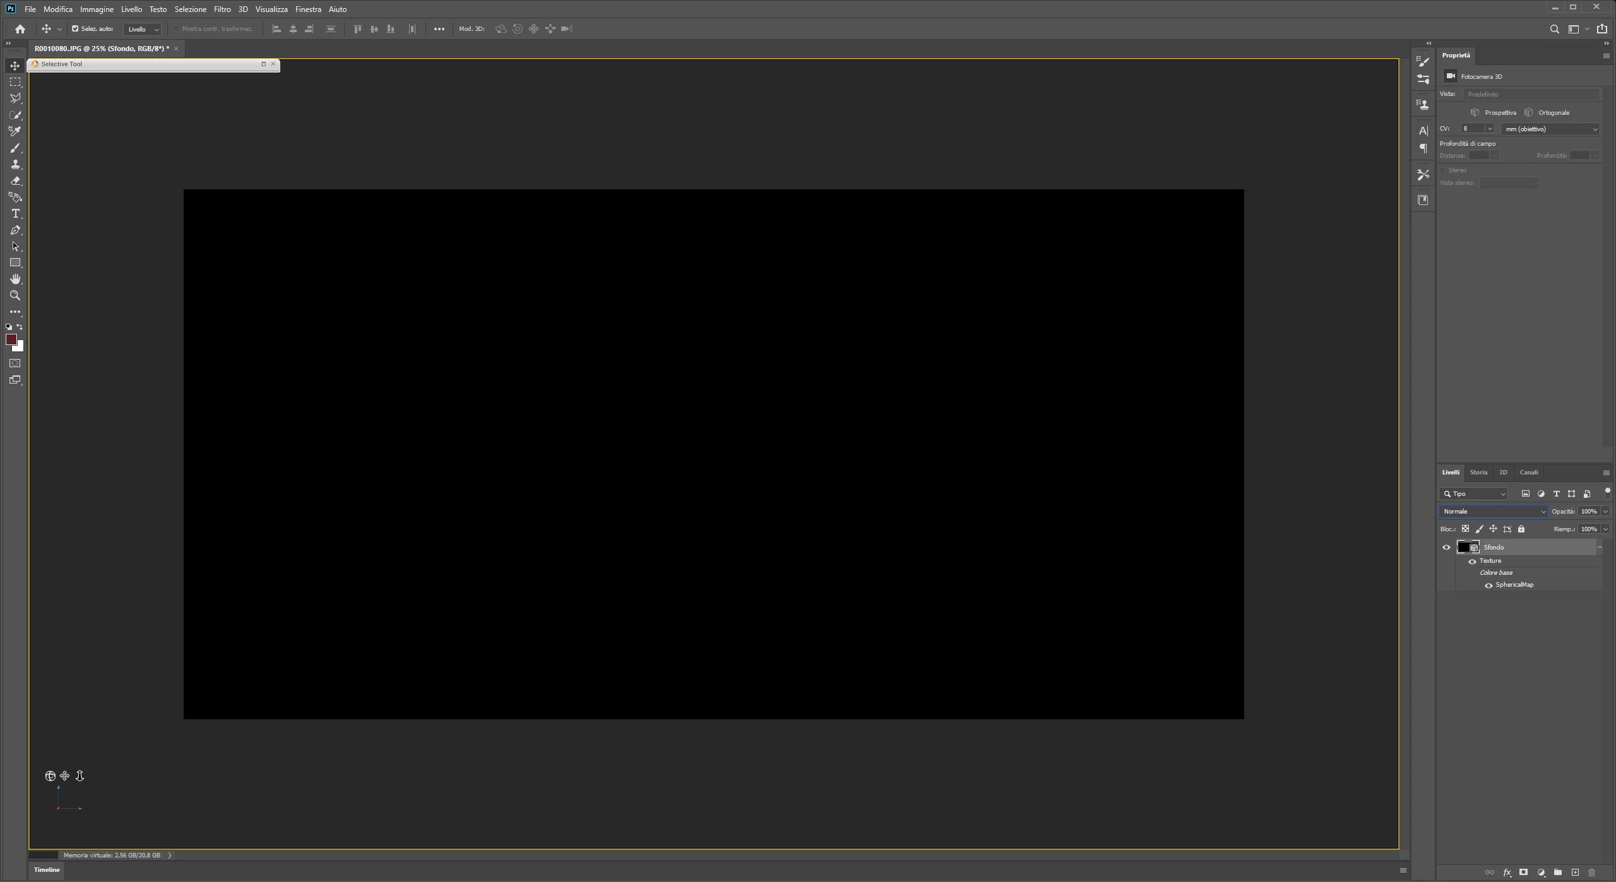
Task: Toggle SphericalMap visibility eye
Action: click(x=1488, y=585)
